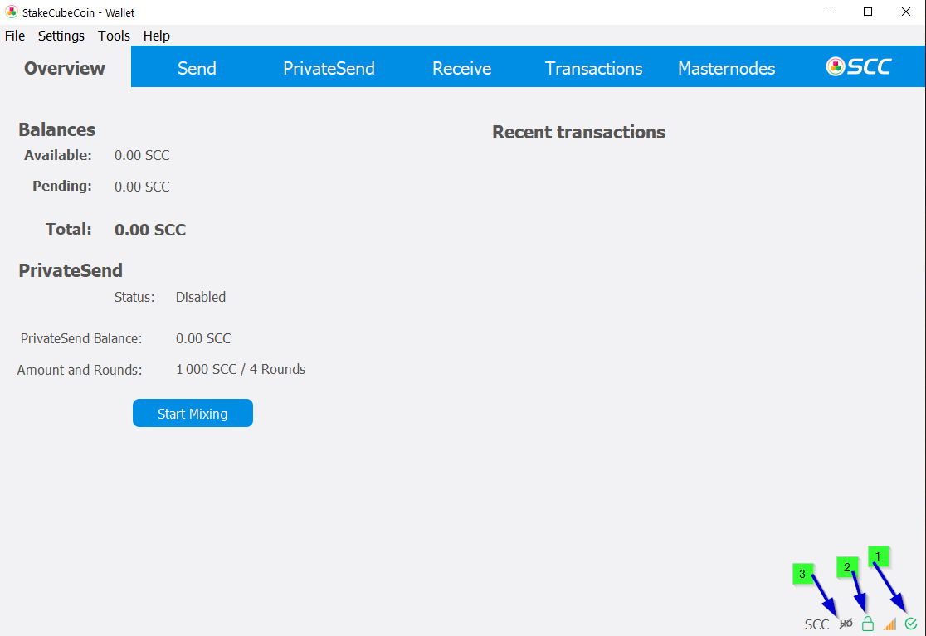Switch to the Send tab

197,68
